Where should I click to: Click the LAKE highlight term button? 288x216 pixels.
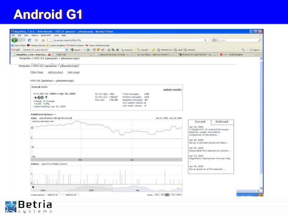tap(178, 50)
